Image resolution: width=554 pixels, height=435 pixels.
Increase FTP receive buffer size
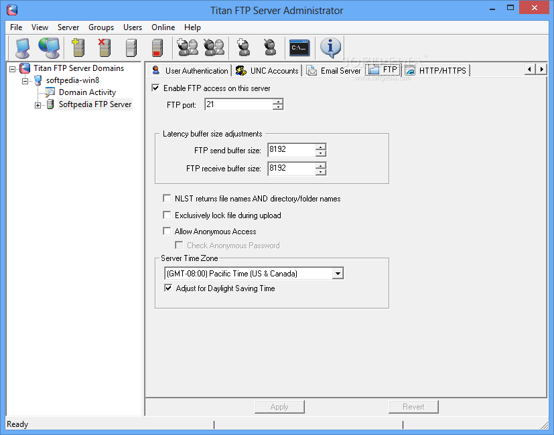(x=321, y=165)
